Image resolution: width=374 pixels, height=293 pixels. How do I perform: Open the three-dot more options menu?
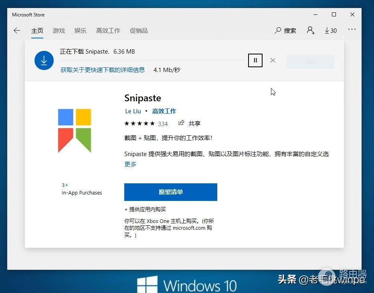click(x=352, y=30)
